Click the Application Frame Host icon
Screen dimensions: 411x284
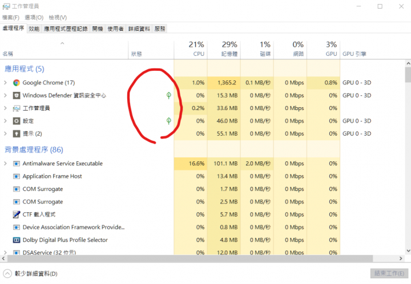(x=17, y=176)
